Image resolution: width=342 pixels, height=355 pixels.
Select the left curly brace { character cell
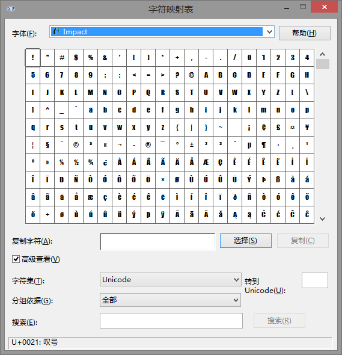(x=177, y=127)
